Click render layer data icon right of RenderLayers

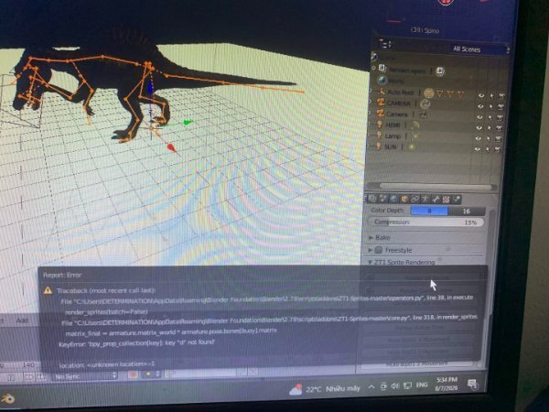[x=440, y=71]
